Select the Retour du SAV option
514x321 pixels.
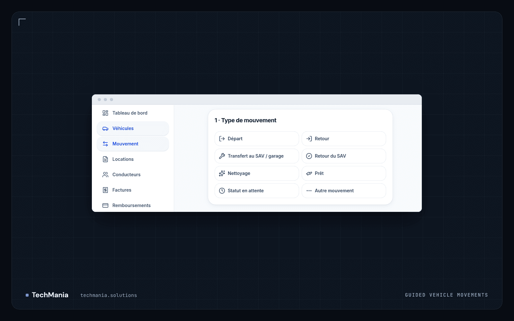[x=344, y=156]
